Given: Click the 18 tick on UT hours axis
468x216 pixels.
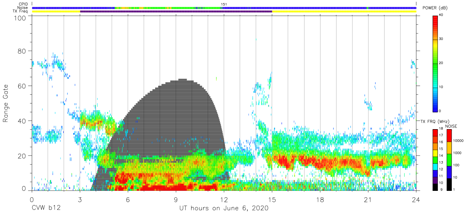Looking at the screenshot, I should (x=320, y=200).
